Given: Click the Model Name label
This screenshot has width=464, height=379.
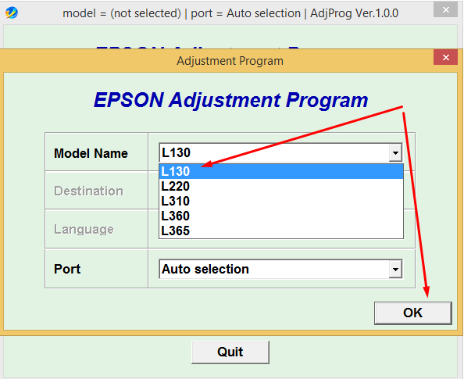Looking at the screenshot, I should coord(91,153).
